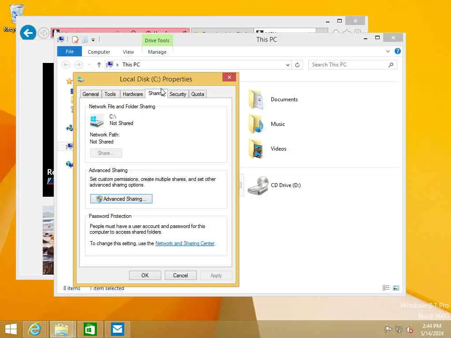The image size is (451, 338).
Task: Open the Customize Quick Access Toolbar dropdown
Action: click(x=93, y=40)
